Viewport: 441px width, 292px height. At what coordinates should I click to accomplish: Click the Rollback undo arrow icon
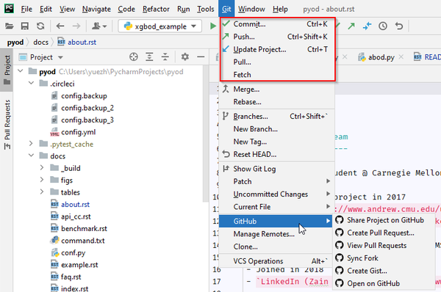399,26
